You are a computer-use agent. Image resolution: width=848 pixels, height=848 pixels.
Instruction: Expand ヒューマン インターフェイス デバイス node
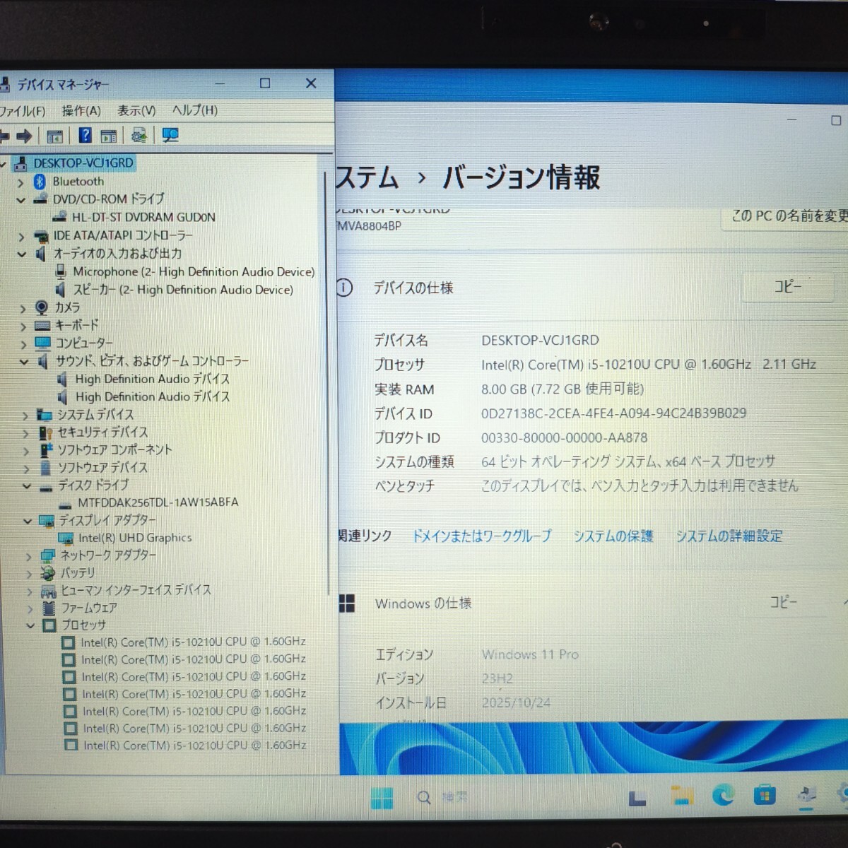[30, 591]
